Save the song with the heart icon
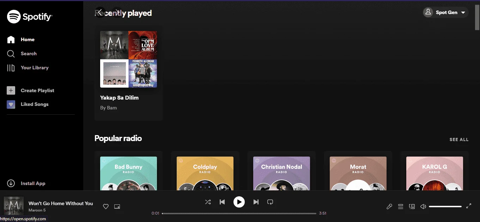Image resolution: width=480 pixels, height=222 pixels. pyautogui.click(x=105, y=207)
